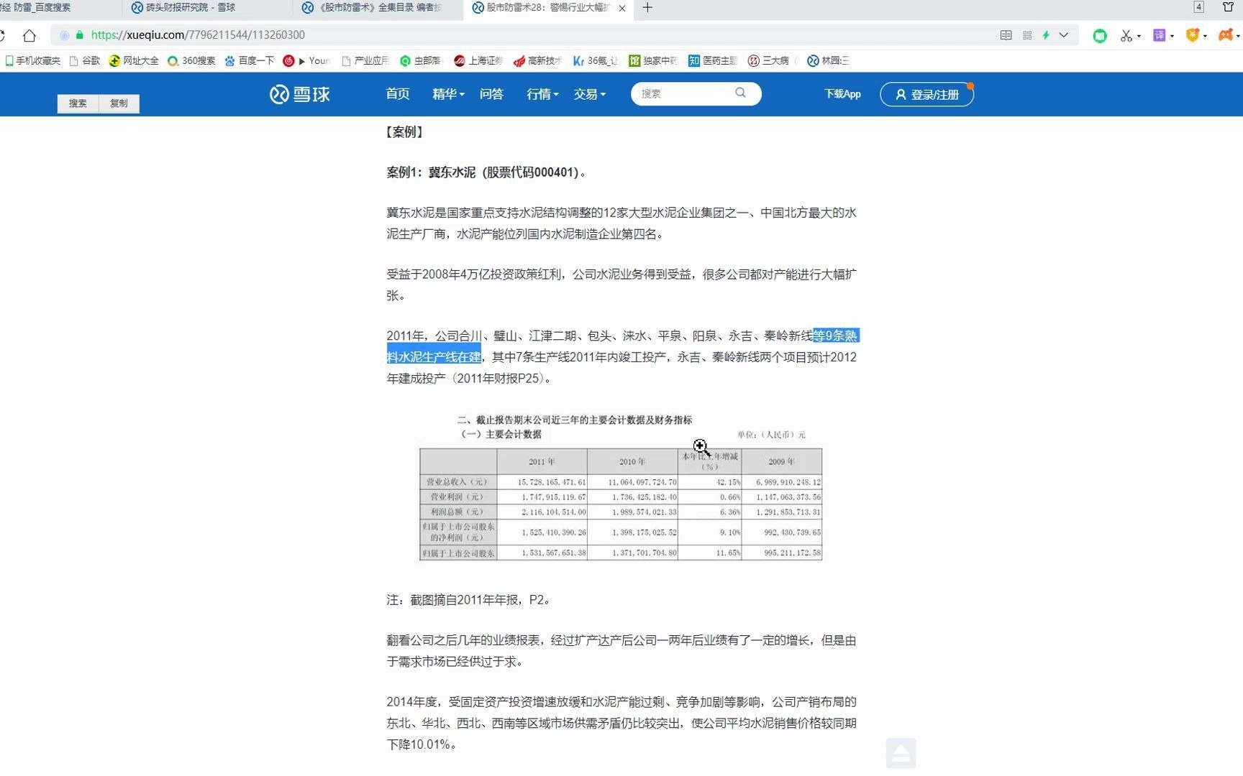Viewport: 1243px width, 776px height.
Task: Expand the translate extension dropdown arrow
Action: tap(1173, 36)
